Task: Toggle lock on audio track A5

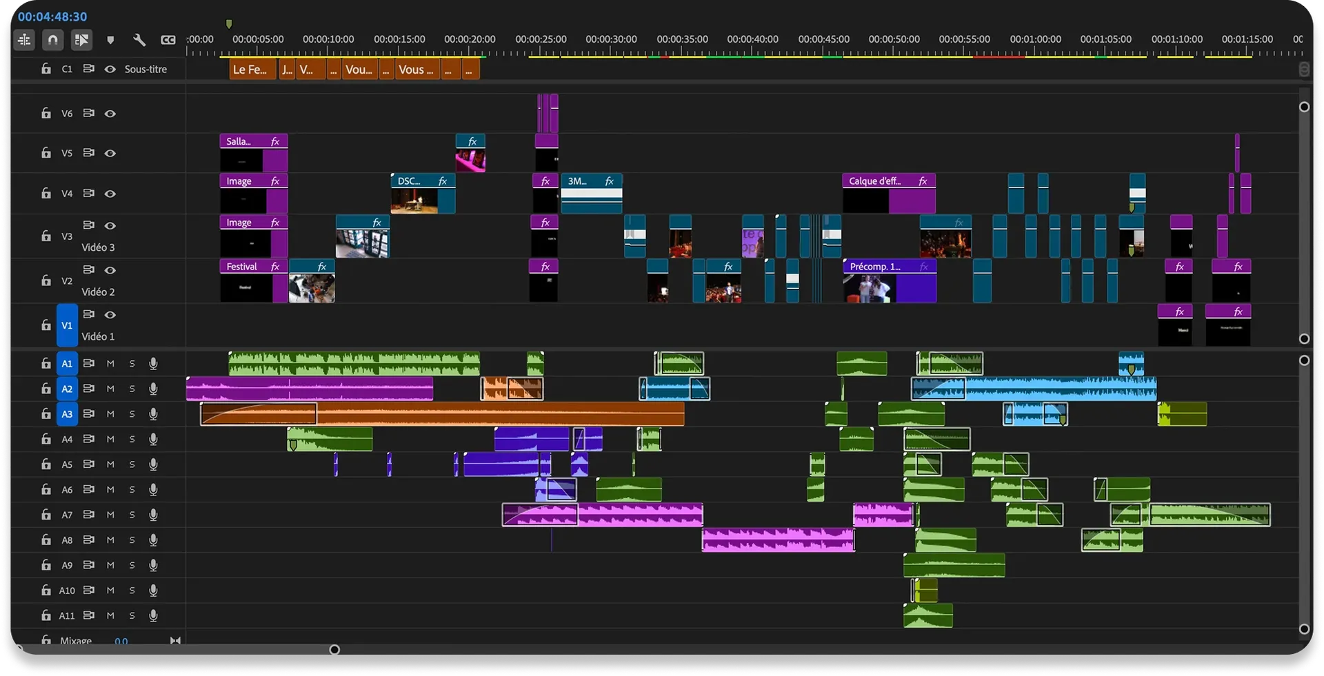Action: tap(46, 464)
